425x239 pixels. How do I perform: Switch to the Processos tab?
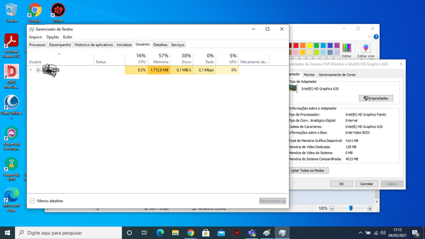(37, 44)
